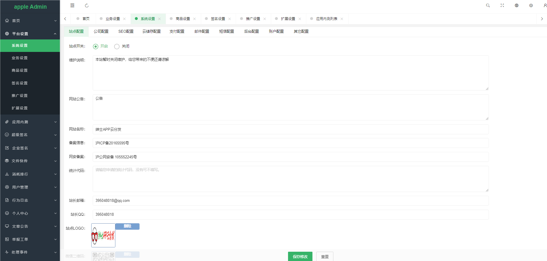This screenshot has height=261, width=547.
Task: Click the globe language icon
Action: (516, 6)
